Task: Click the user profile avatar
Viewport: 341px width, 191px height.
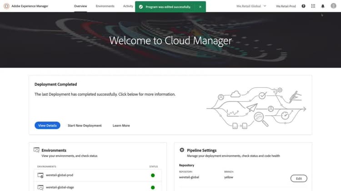Action: click(333, 6)
